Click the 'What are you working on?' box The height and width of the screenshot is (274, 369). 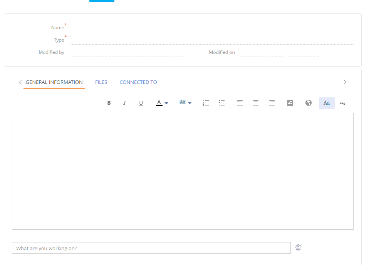151,248
